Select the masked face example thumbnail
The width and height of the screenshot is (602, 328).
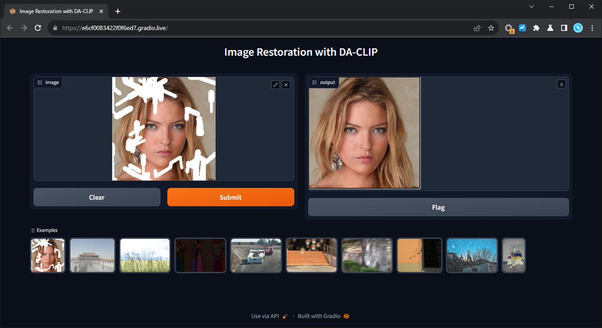point(48,255)
